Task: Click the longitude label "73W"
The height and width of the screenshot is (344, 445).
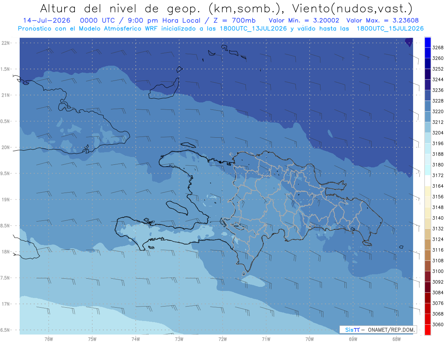Action: (179, 339)
